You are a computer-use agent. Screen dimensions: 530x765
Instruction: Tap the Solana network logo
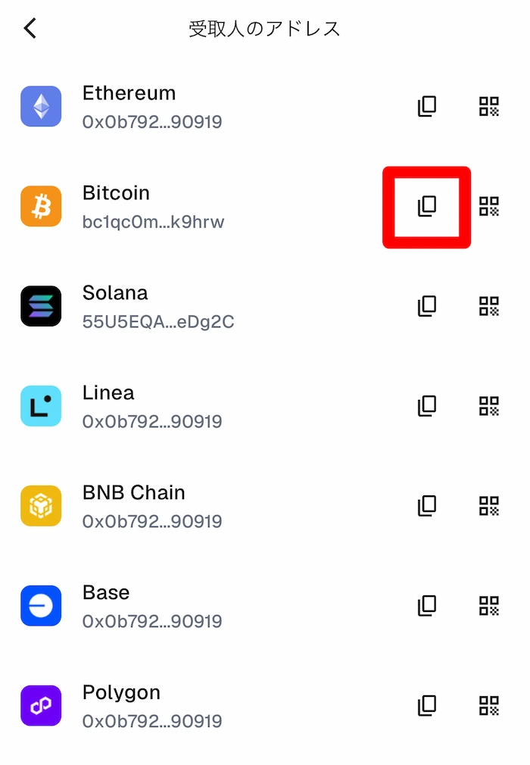[x=41, y=306]
